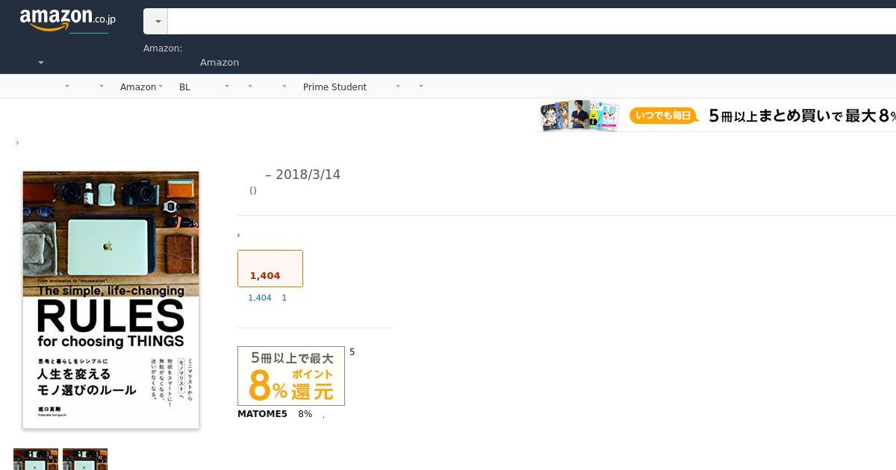Click the blue '1' link next to 1,404
The width and height of the screenshot is (896, 470).
284,298
